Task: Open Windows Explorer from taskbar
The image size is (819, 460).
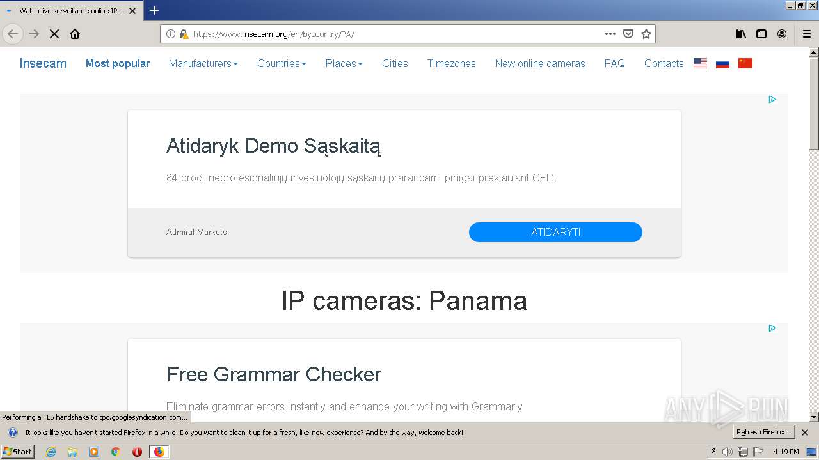Action: (72, 452)
